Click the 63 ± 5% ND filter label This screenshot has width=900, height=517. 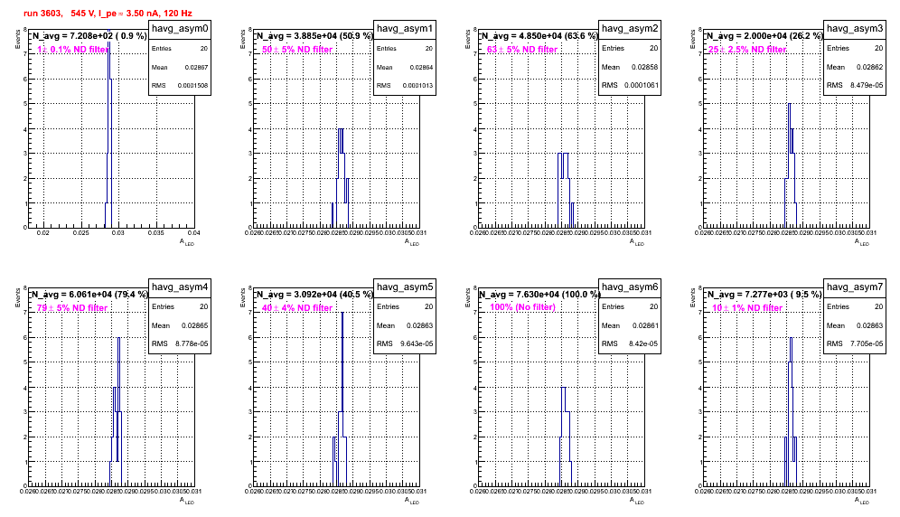(x=522, y=50)
